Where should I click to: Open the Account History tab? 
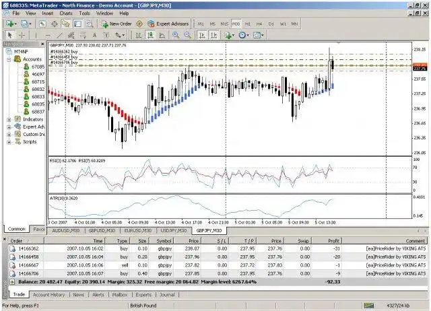pyautogui.click(x=49, y=295)
